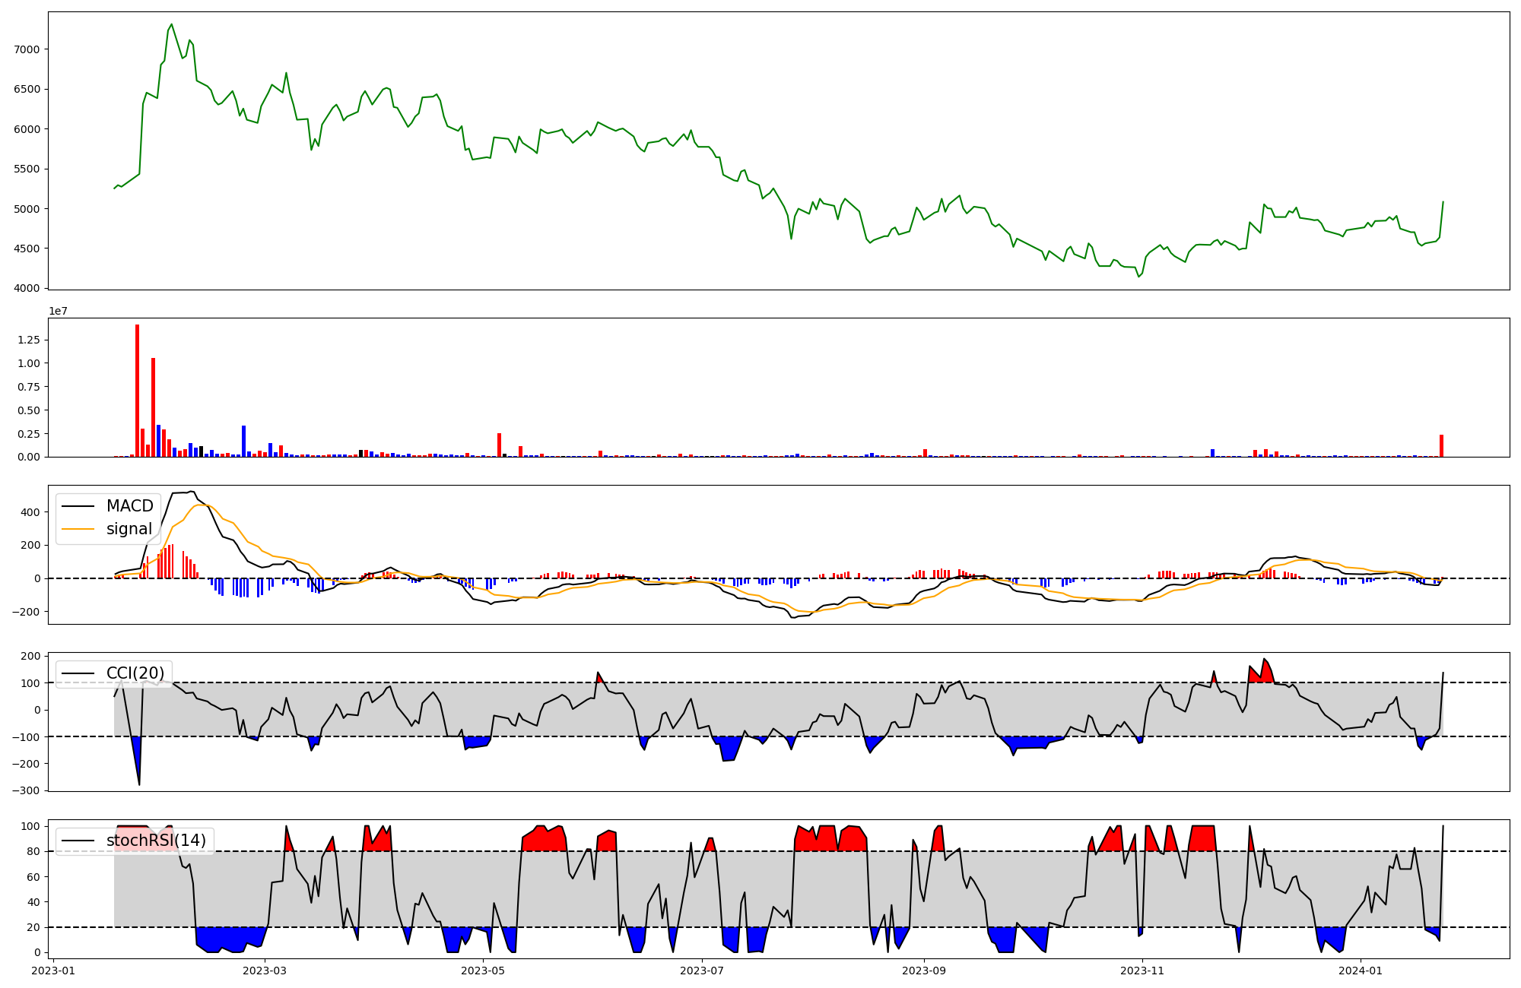
Task: Click the 1.00 volume axis tick label
Action: [x=30, y=363]
